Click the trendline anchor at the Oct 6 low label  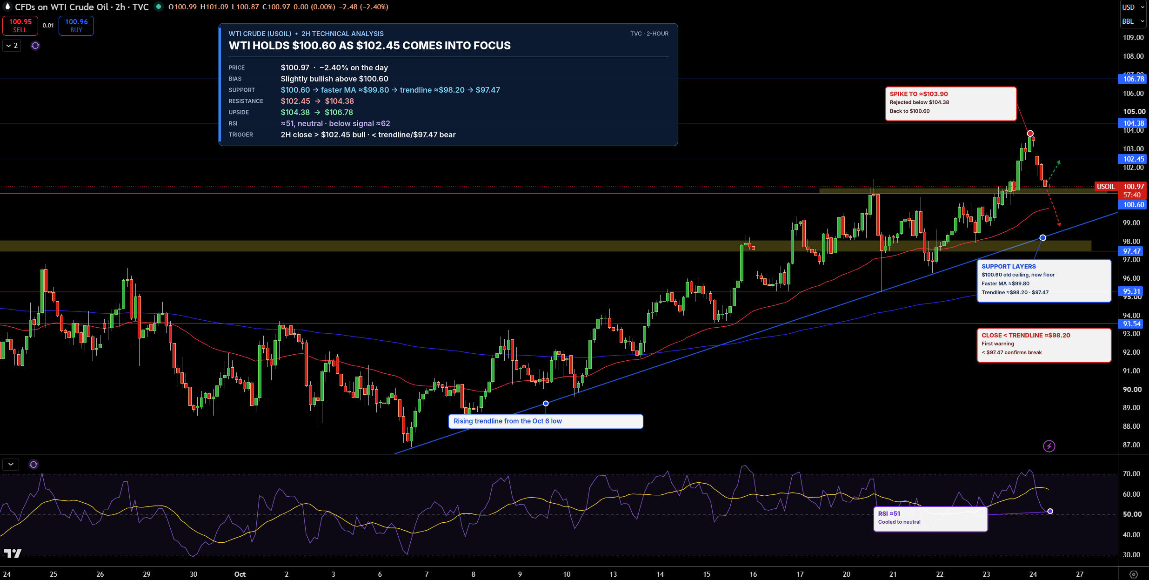[x=546, y=404]
